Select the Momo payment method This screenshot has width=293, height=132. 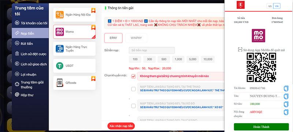pos(74,32)
